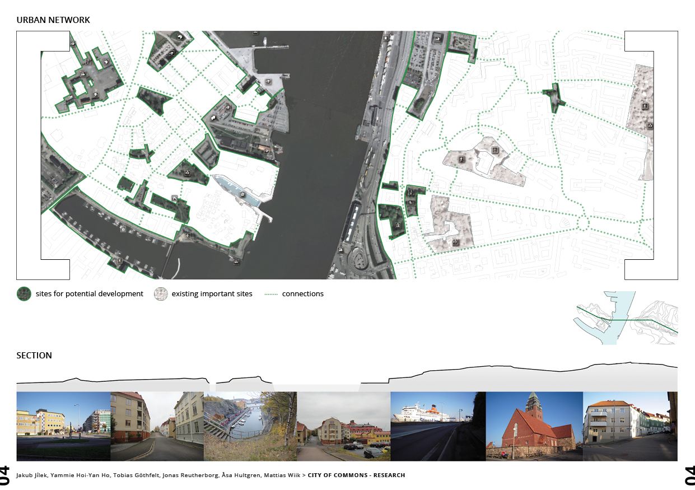Open the red brick church photo
This screenshot has height=490, width=695.
[534, 426]
